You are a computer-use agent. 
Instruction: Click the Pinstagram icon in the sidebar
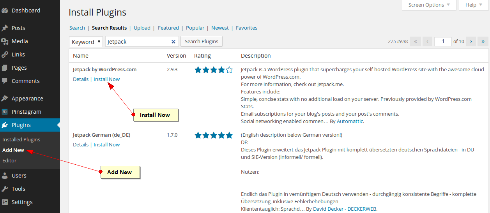pyautogui.click(x=5, y=112)
